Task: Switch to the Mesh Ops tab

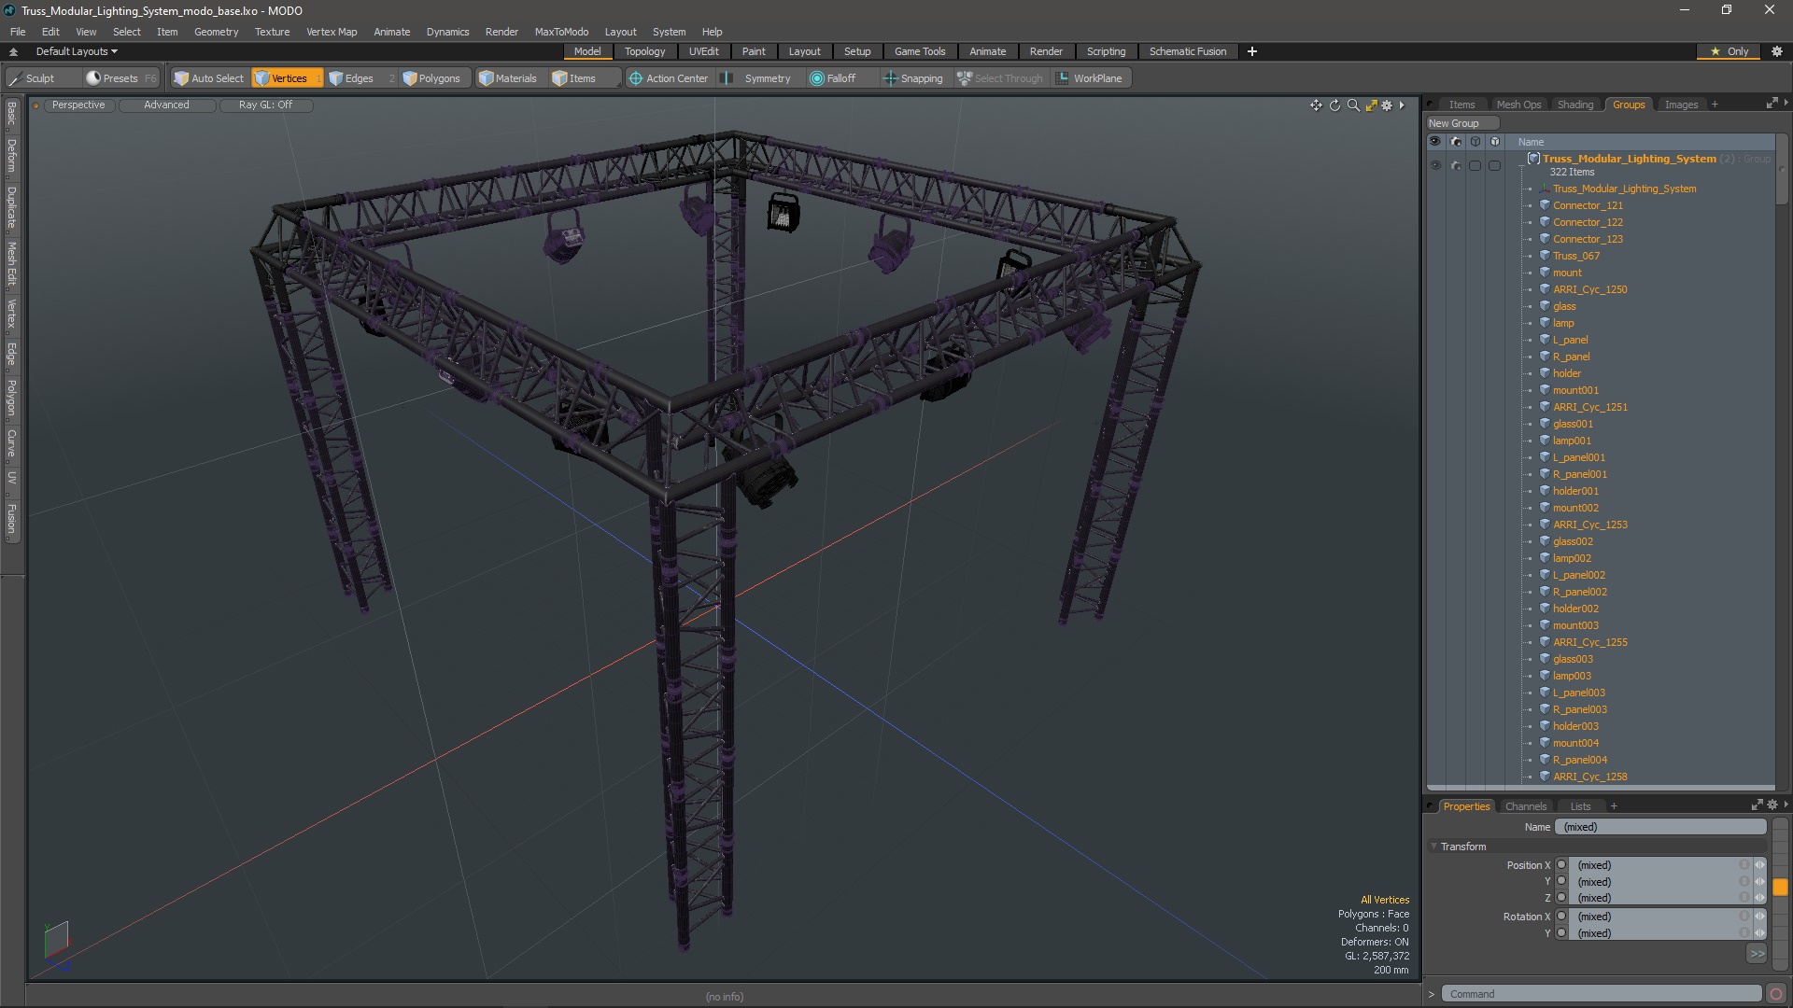Action: tap(1518, 105)
